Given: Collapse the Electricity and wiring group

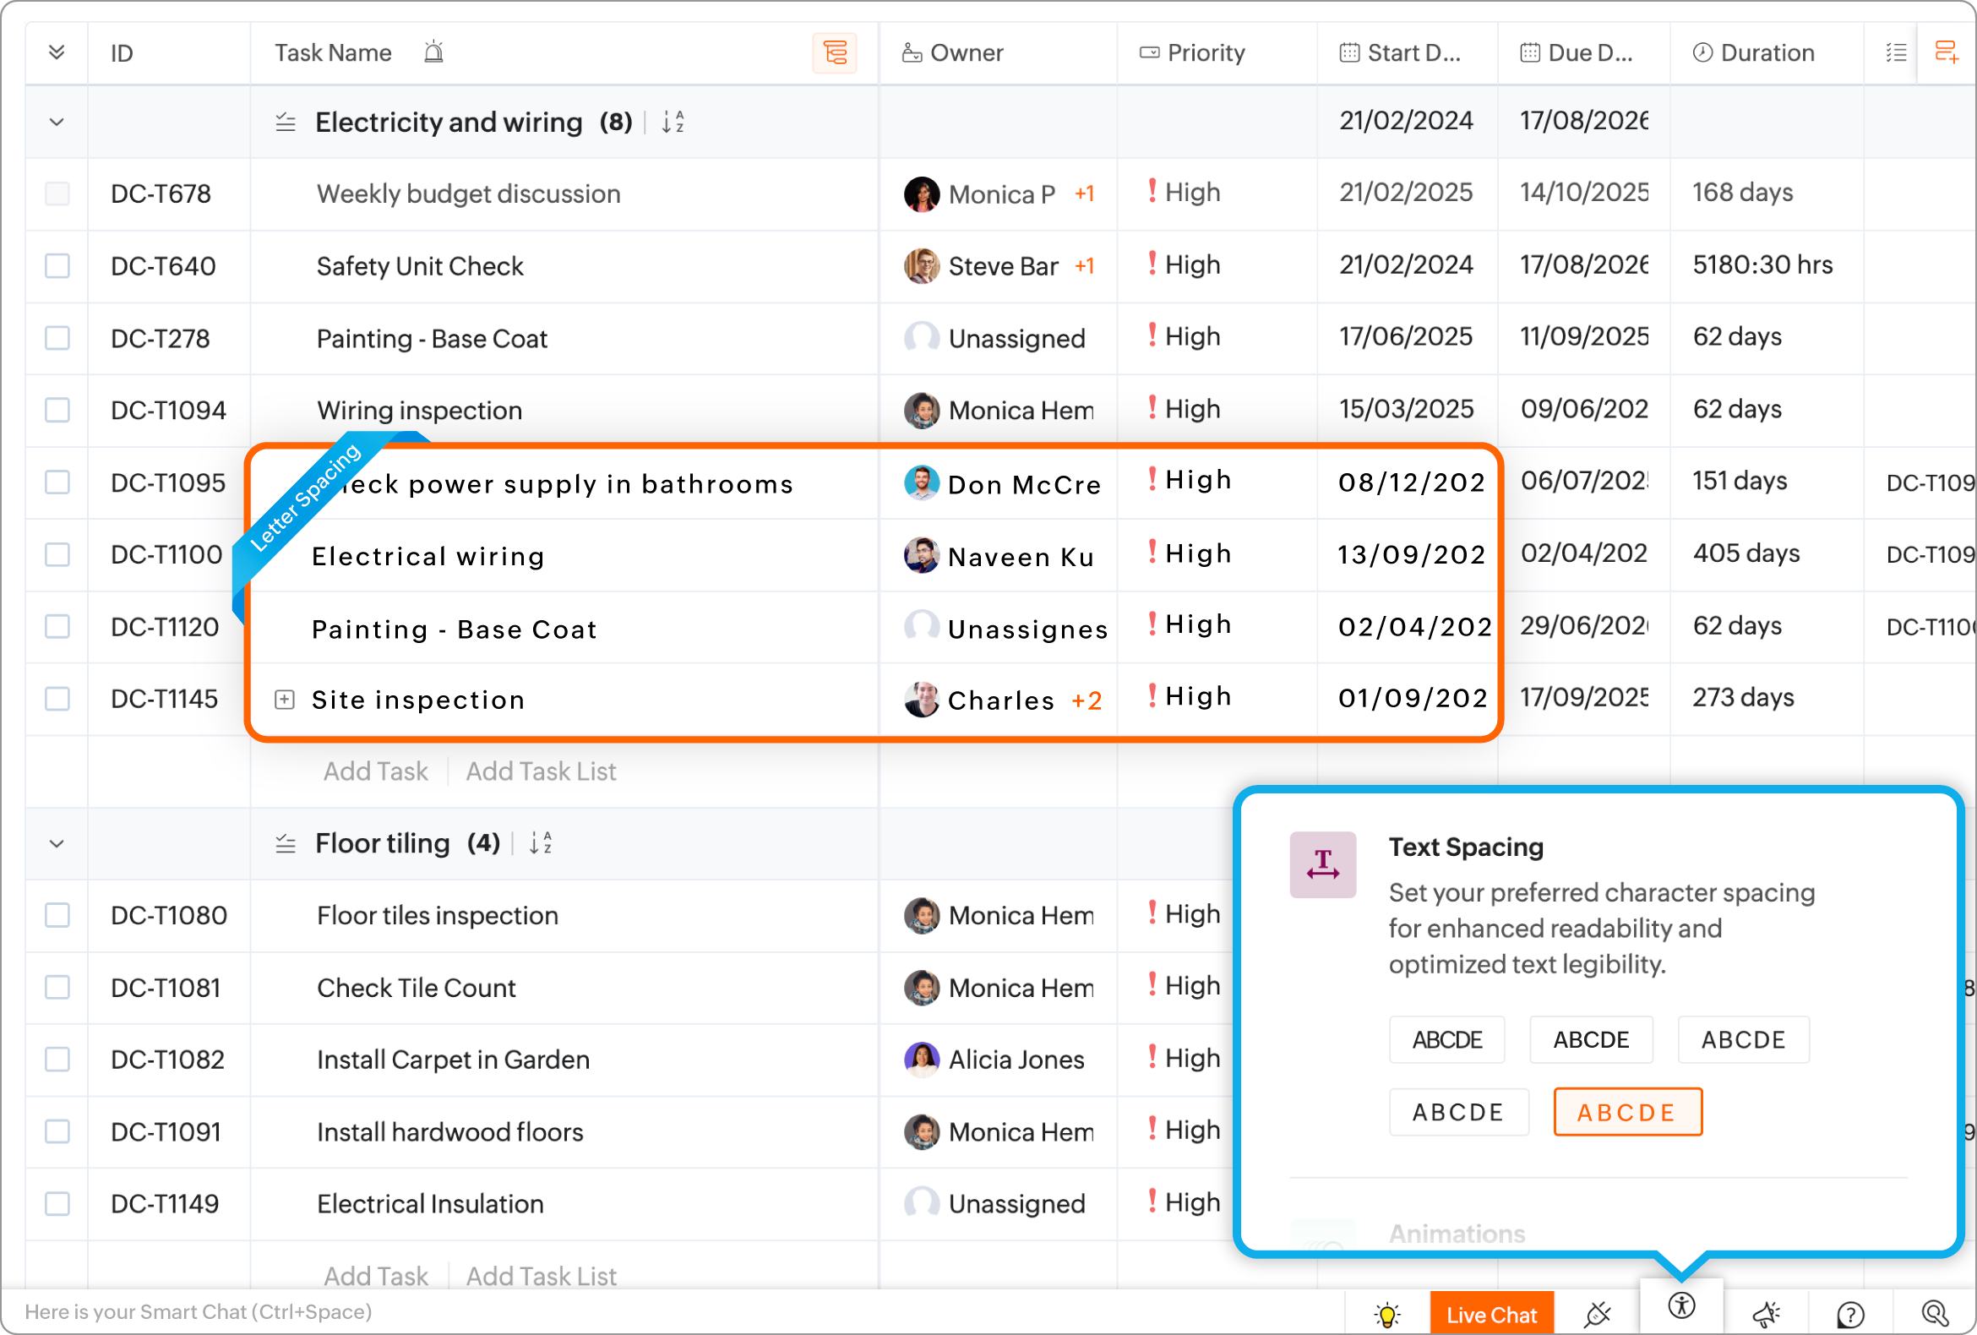Looking at the screenshot, I should [57, 123].
